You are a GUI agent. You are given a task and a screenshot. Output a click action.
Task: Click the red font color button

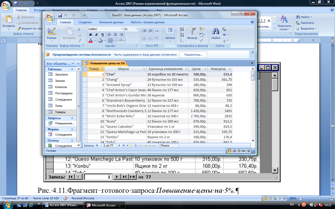point(91,40)
